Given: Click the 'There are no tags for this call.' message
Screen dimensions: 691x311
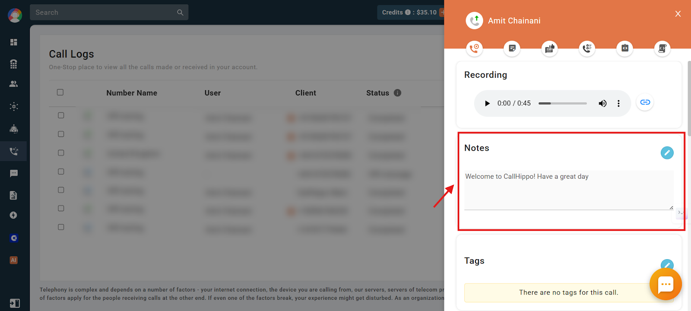Looking at the screenshot, I should [569, 292].
